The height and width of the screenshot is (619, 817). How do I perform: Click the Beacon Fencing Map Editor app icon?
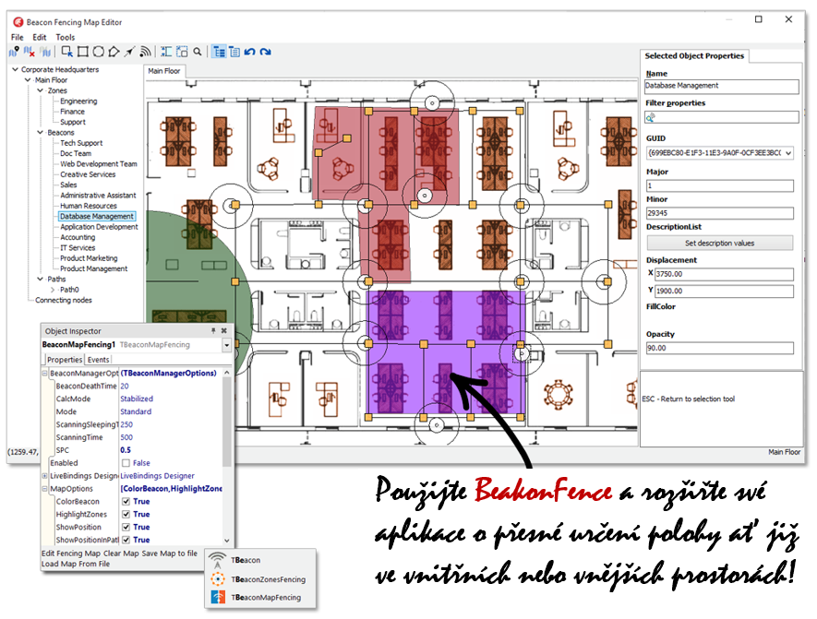(18, 22)
